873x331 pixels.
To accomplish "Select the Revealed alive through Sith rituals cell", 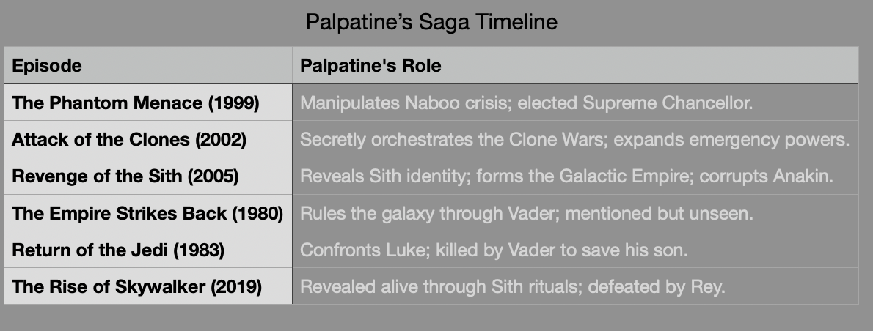I will pos(512,286).
